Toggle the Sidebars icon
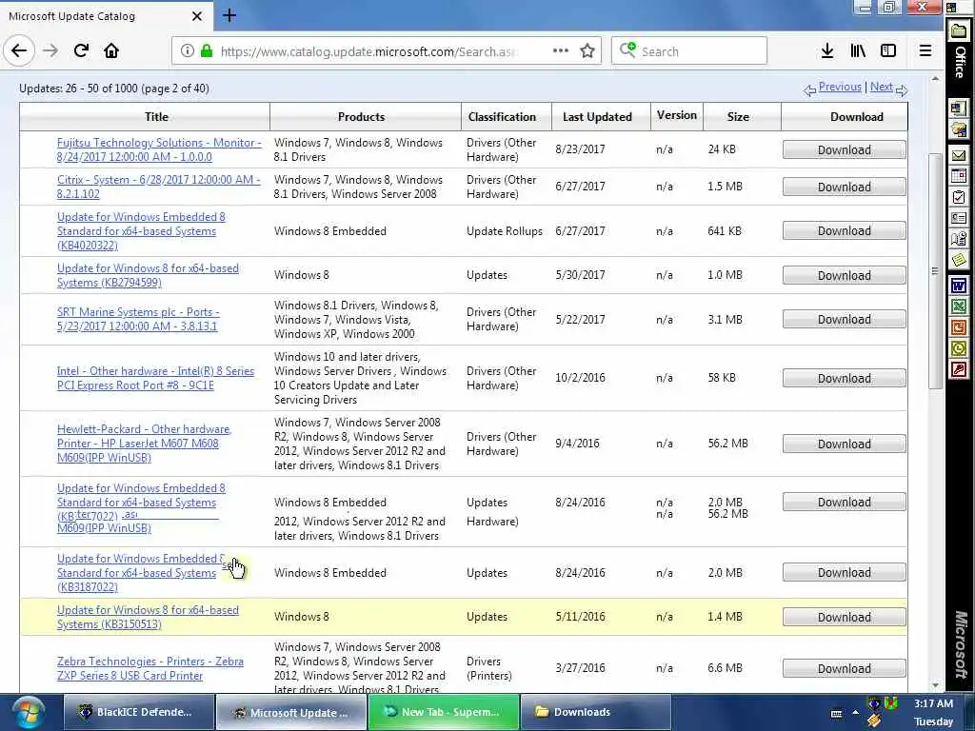Screen dimensions: 975x731 (x=888, y=51)
